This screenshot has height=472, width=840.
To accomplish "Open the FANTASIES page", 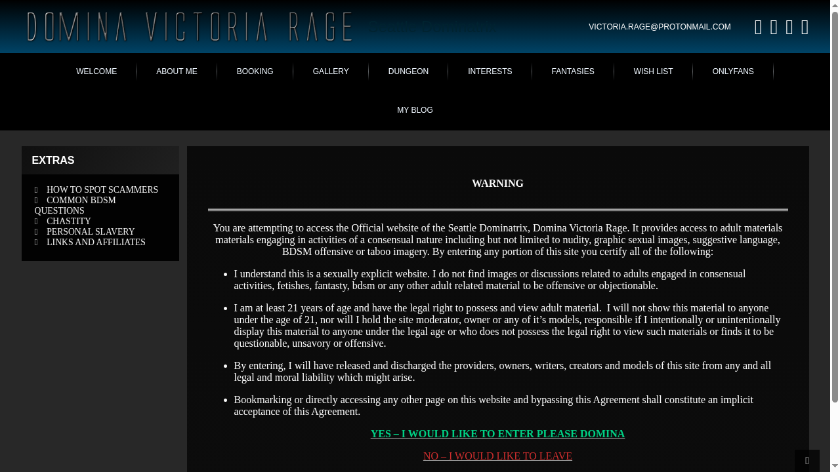I will tap(572, 71).
